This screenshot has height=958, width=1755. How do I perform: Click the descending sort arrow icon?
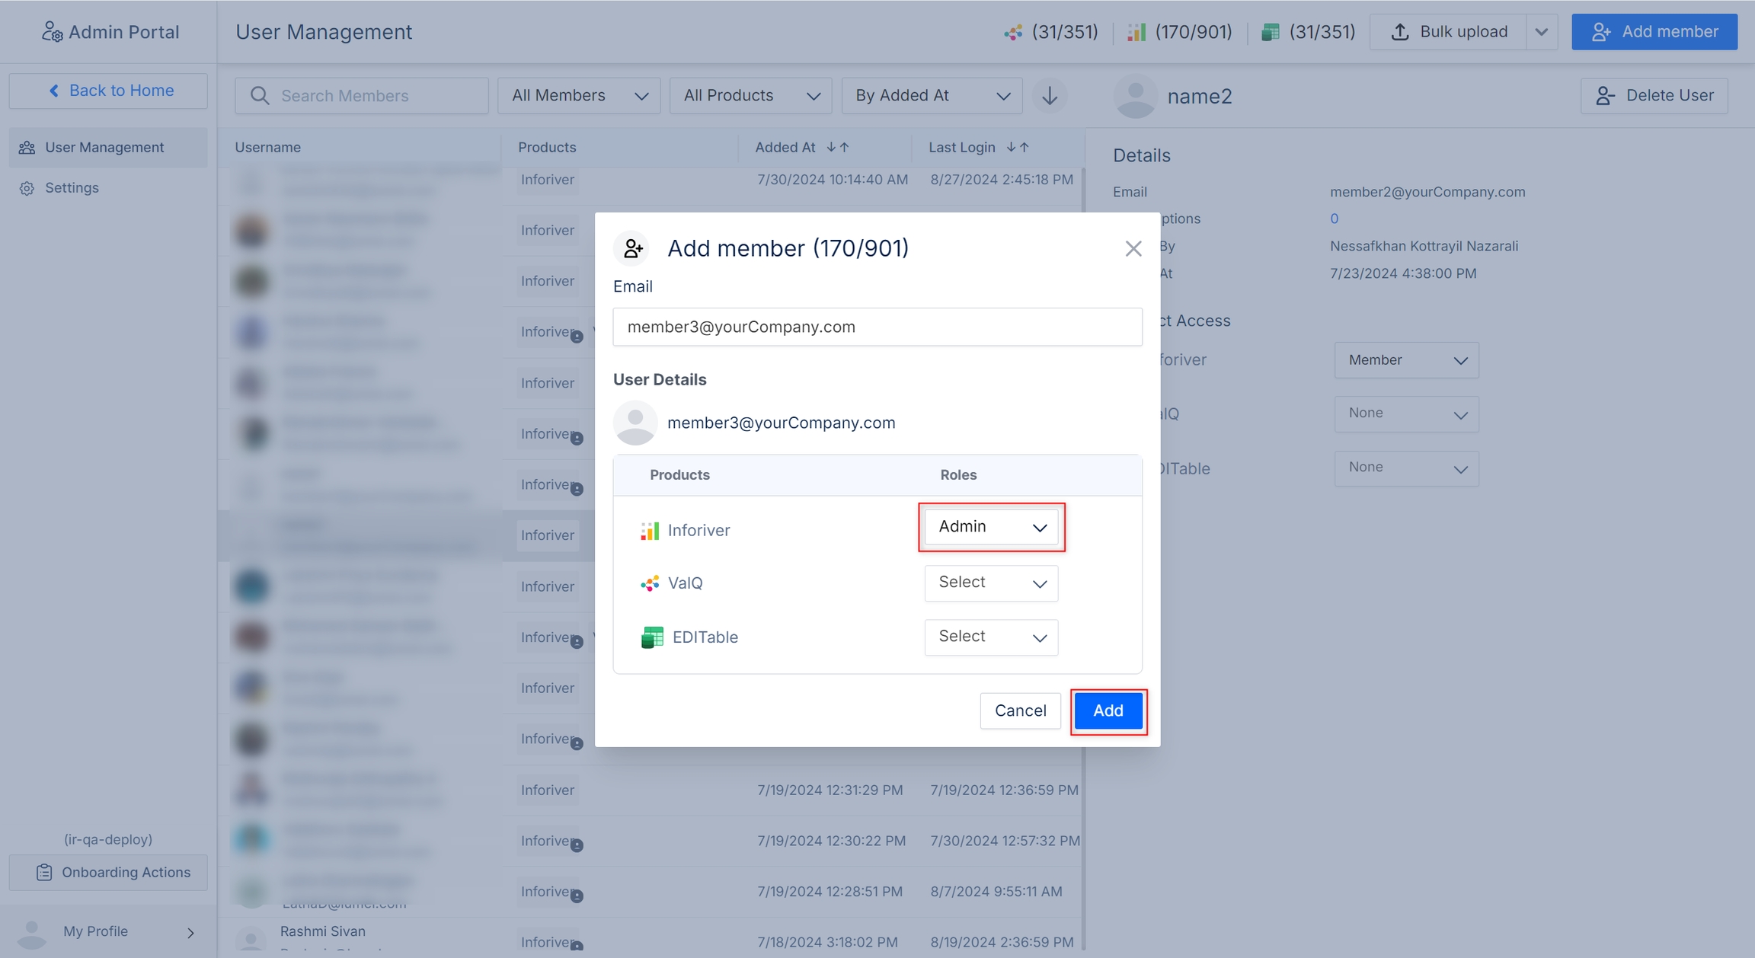click(1049, 96)
